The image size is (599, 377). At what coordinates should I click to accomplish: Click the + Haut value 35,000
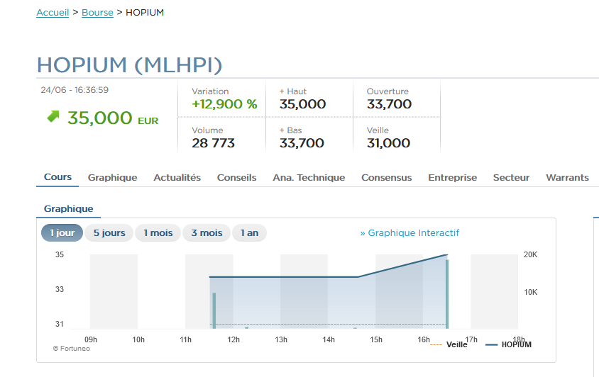[302, 104]
